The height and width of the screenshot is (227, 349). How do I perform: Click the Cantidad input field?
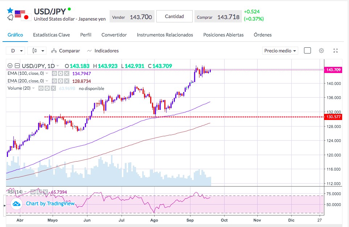[x=174, y=16]
